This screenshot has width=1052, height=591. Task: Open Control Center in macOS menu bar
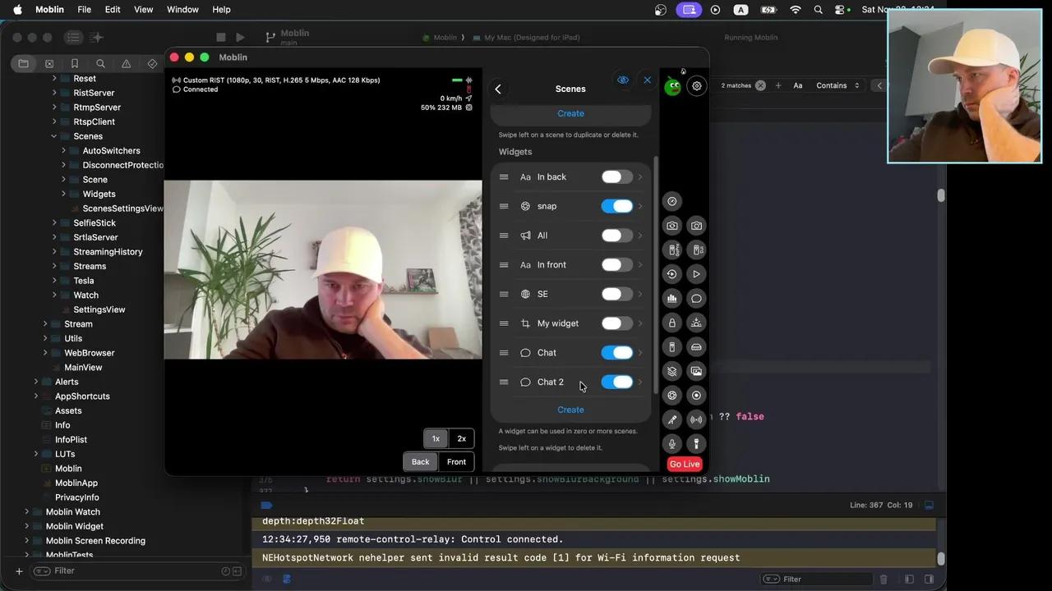click(842, 10)
